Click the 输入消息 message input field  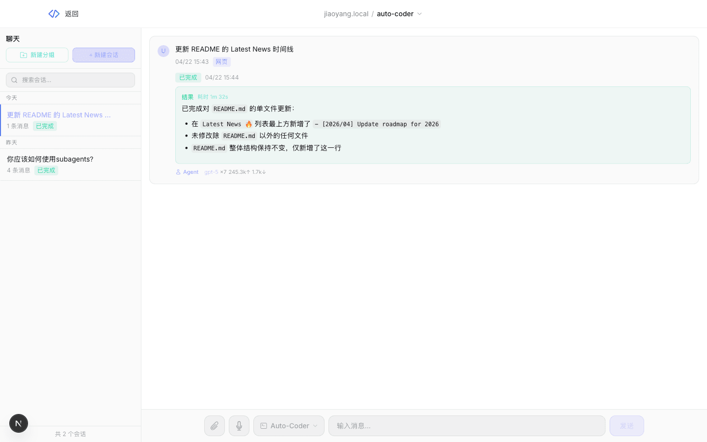click(x=466, y=425)
